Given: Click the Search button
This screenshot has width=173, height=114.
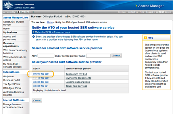Looking at the screenshot, I should [116, 56].
